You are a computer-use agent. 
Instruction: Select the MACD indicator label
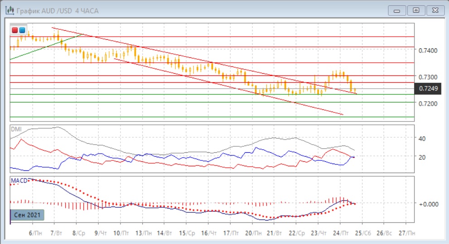coord(18,181)
